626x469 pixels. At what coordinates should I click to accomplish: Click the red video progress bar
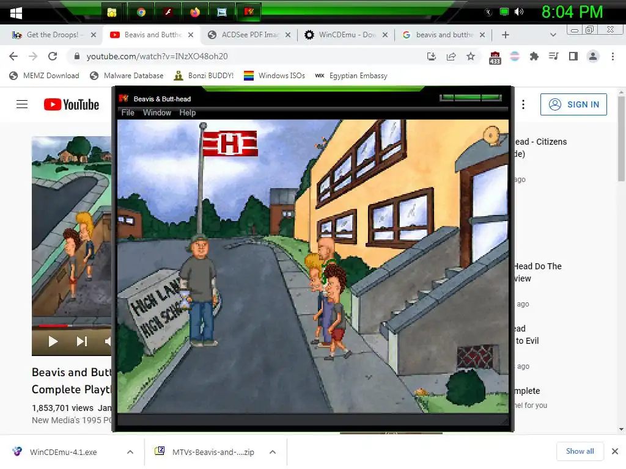pyautogui.click(x=53, y=326)
